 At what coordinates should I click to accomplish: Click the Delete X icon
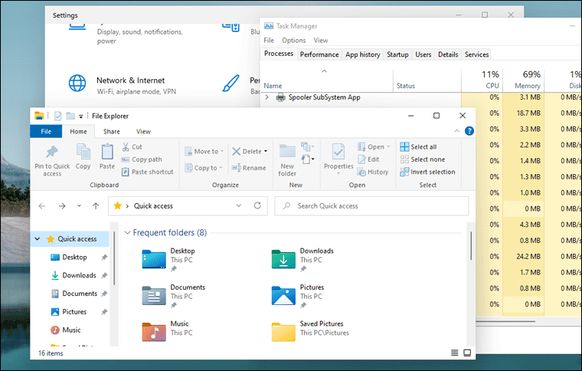pyautogui.click(x=237, y=152)
